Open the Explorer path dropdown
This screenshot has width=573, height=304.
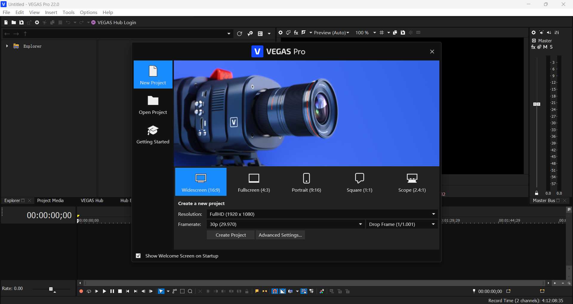tap(229, 34)
